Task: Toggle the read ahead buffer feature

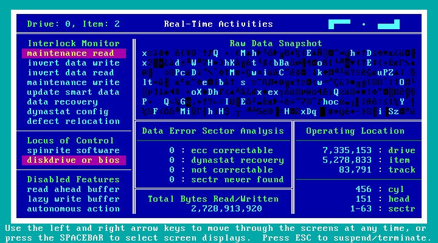Action: [x=74, y=189]
